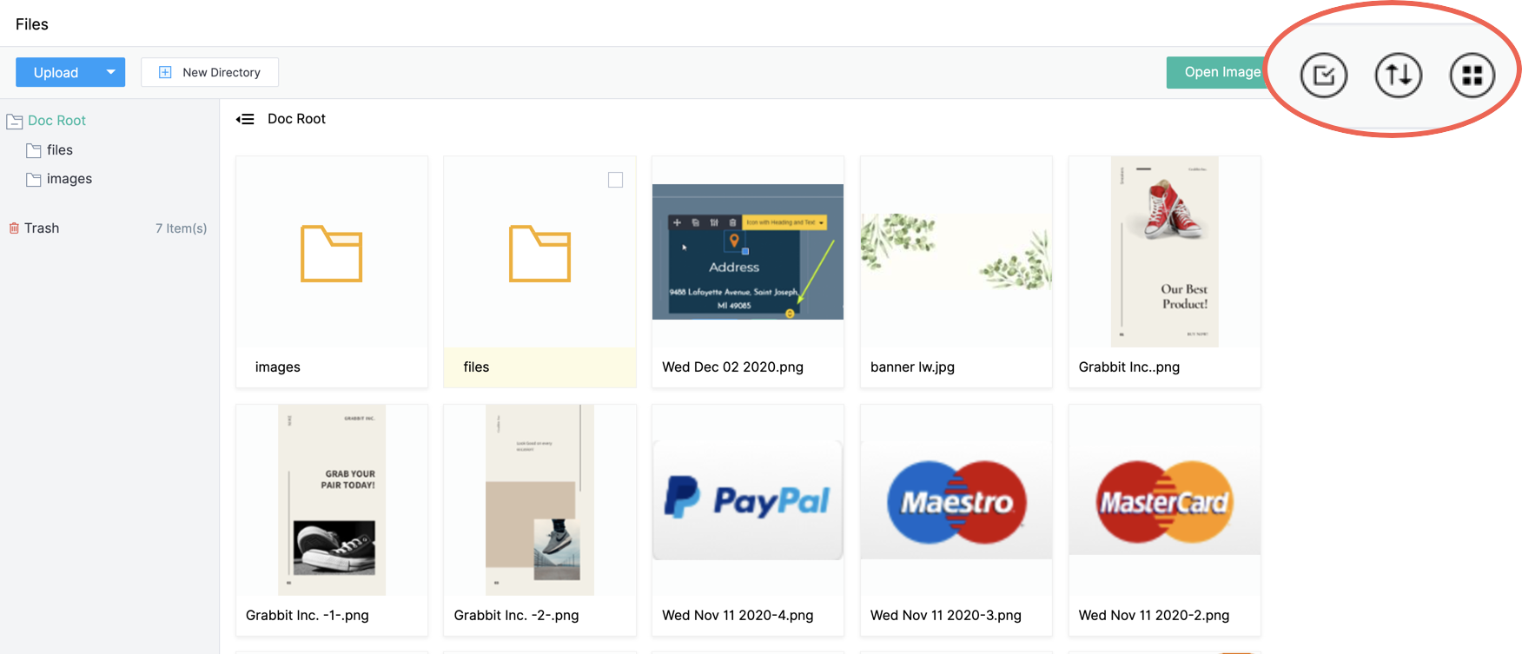Click the images folder icon in sidebar
This screenshot has height=654, width=1522.
pos(34,179)
